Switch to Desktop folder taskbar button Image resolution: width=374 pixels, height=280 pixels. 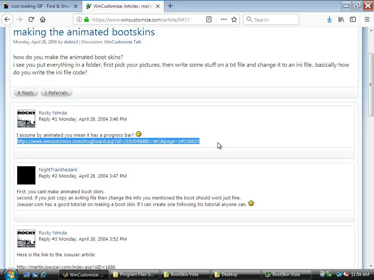[x=236, y=275]
